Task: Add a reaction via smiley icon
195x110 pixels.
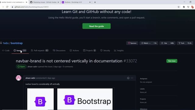Action: [128, 78]
